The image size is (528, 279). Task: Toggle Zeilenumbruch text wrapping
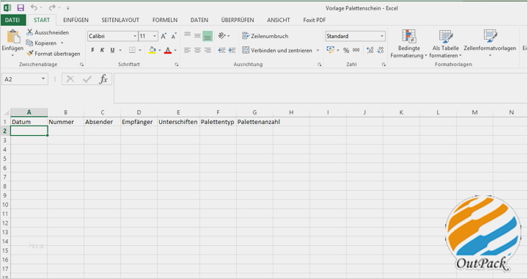[x=265, y=36]
